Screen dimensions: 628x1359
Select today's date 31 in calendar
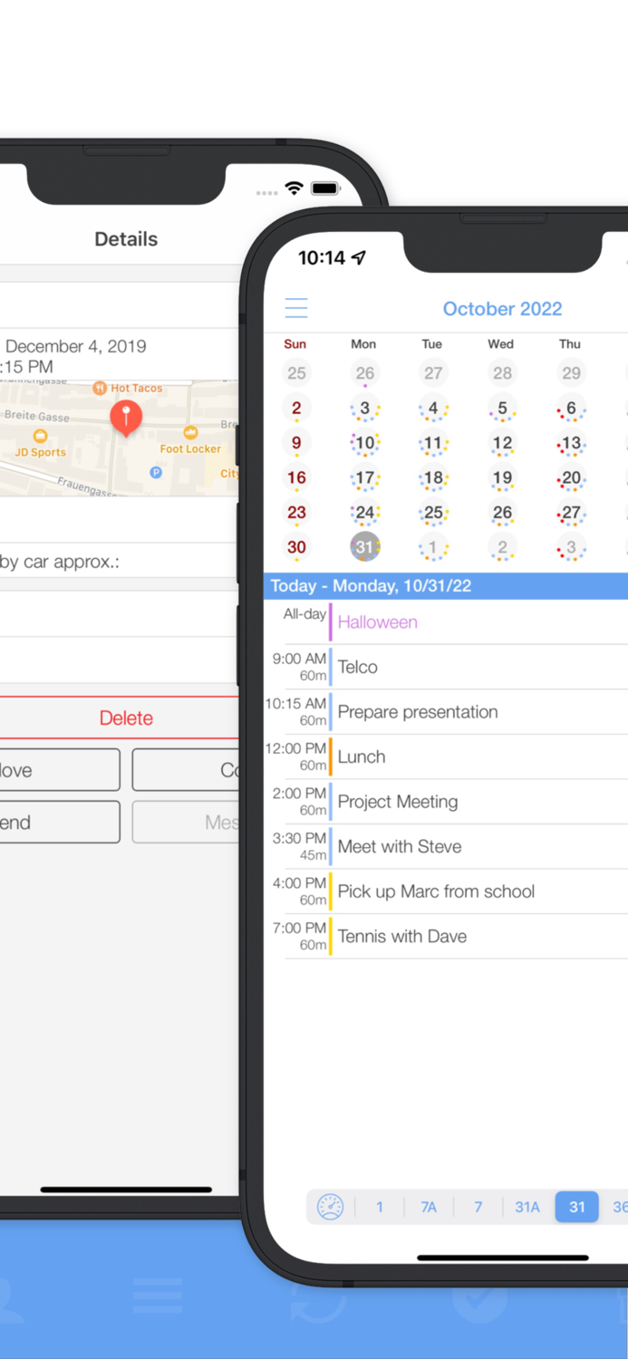[364, 547]
